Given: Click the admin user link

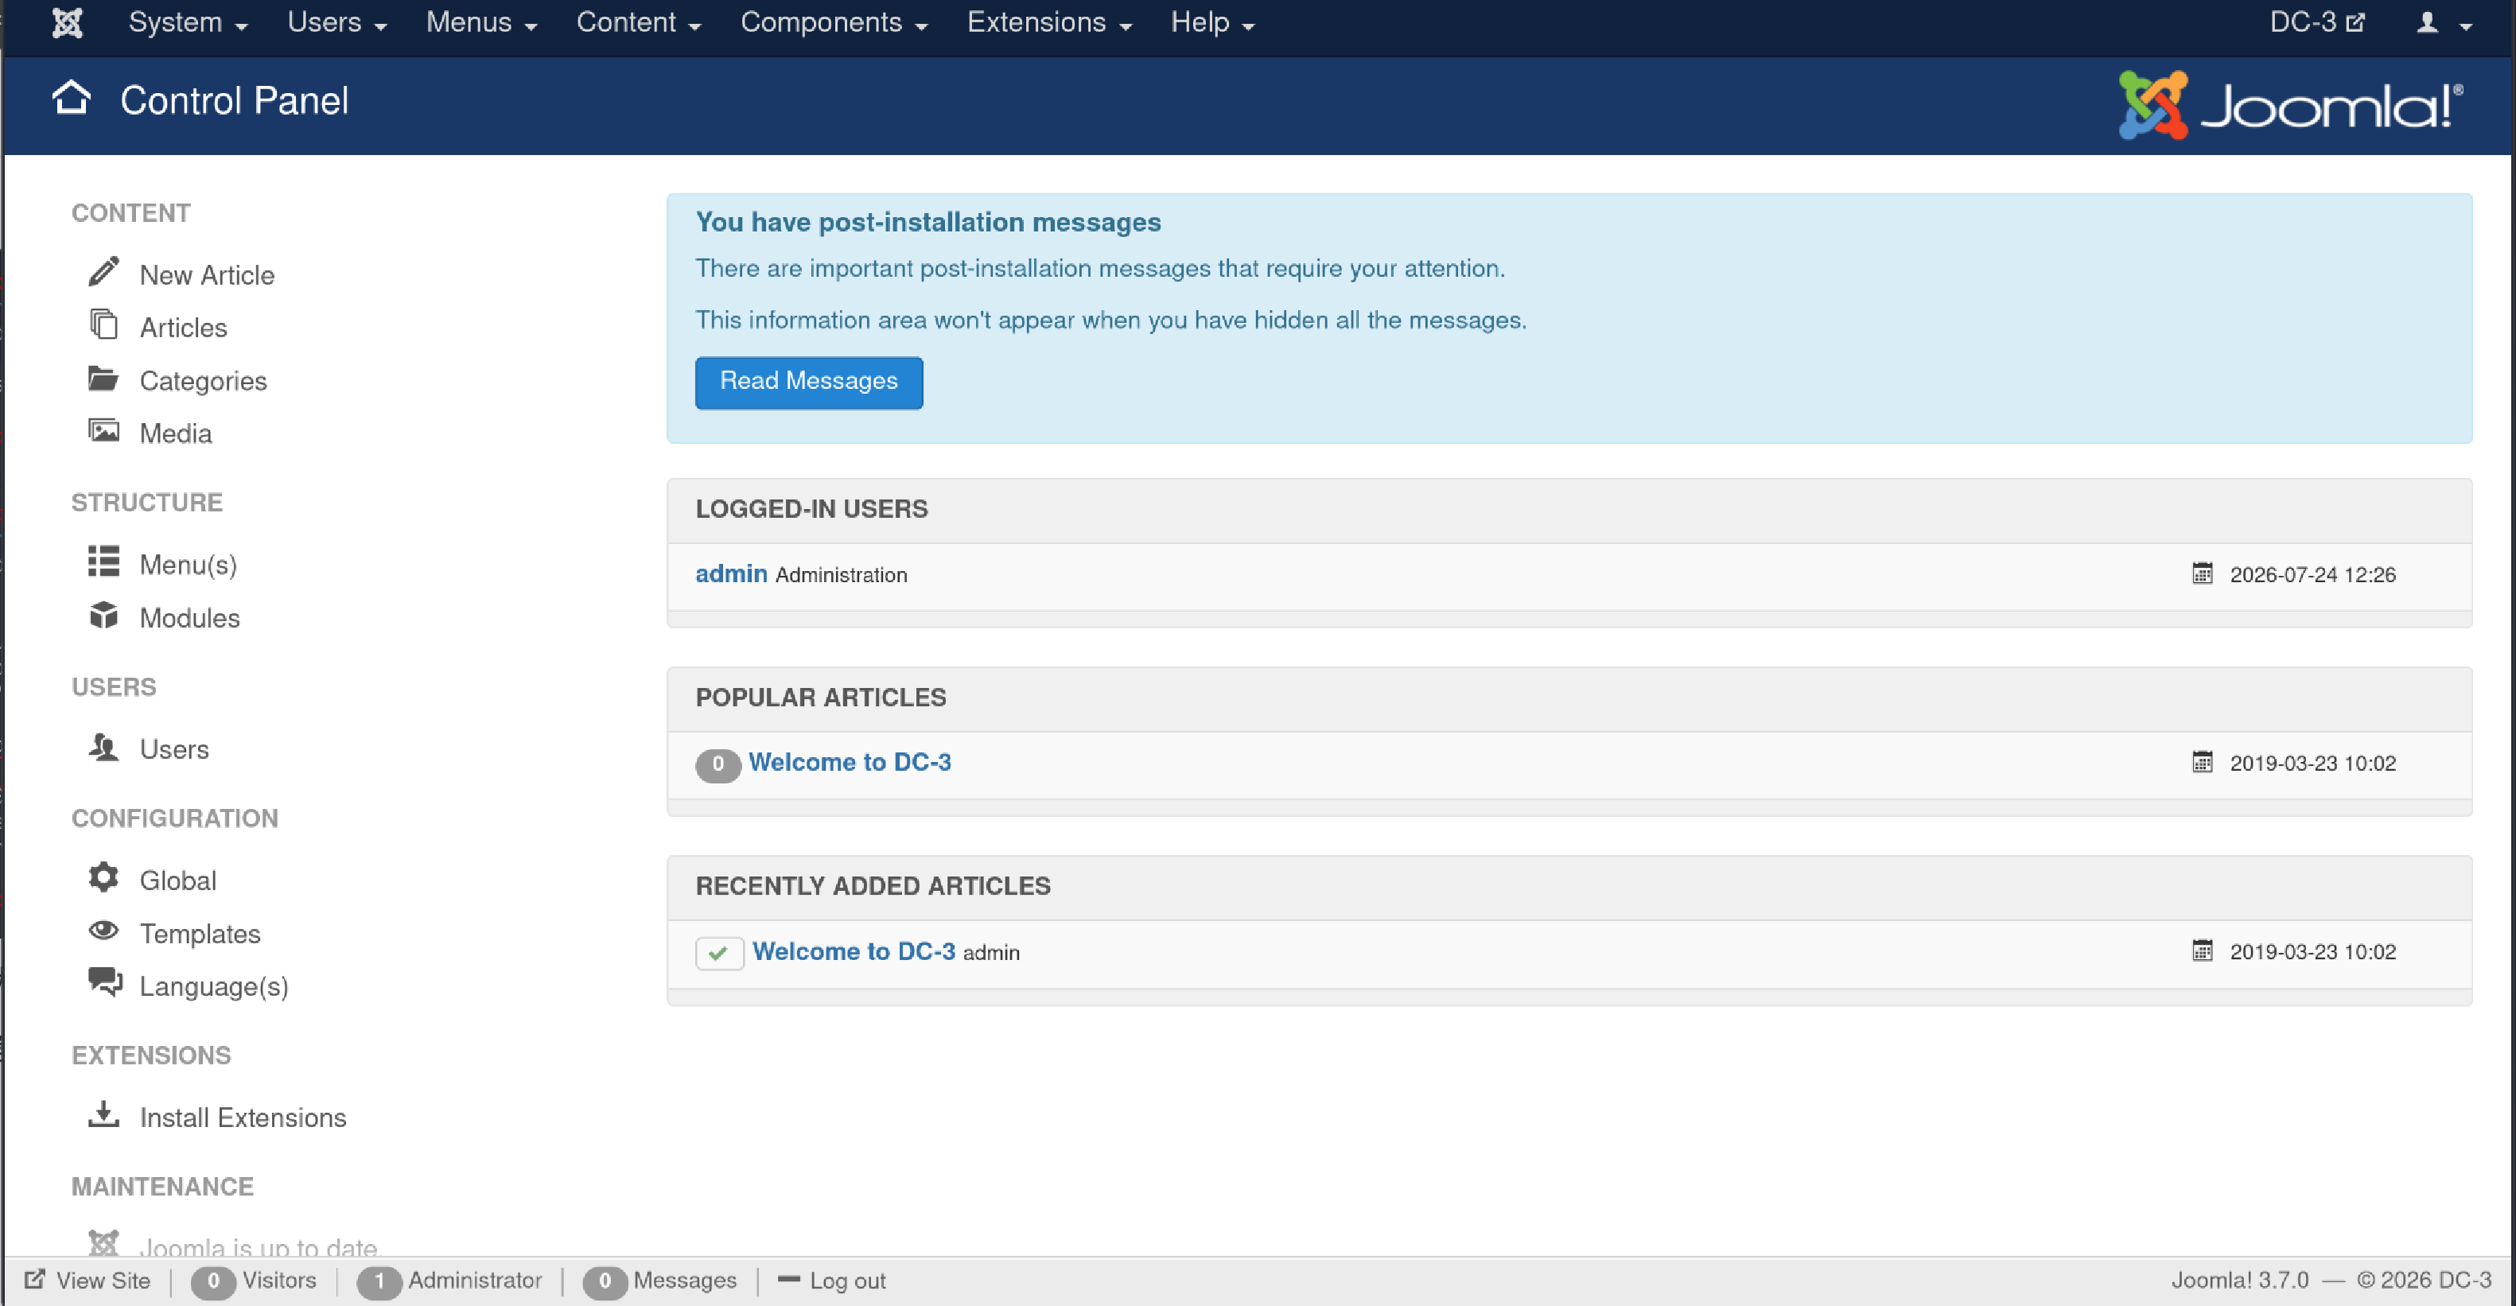Looking at the screenshot, I should click(x=732, y=573).
